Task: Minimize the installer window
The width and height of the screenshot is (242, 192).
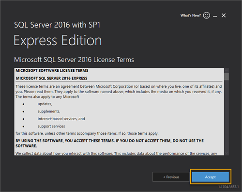Action: [x=215, y=16]
